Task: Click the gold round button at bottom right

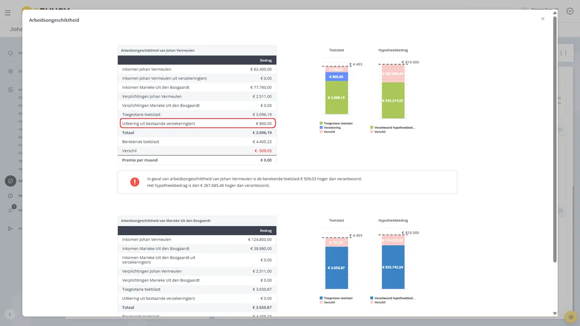Action: click(x=571, y=317)
